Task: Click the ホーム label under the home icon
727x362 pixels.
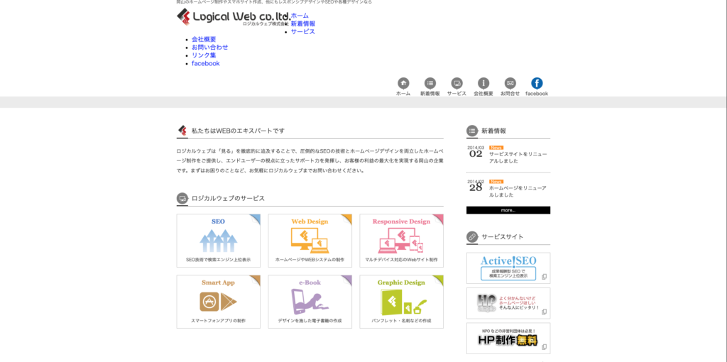Action: pos(403,94)
